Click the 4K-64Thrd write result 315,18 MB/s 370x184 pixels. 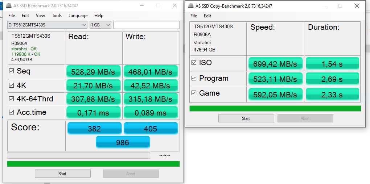[x=151, y=99]
